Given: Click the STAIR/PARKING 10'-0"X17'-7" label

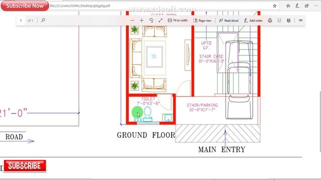Looking at the screenshot, I should tap(202, 107).
